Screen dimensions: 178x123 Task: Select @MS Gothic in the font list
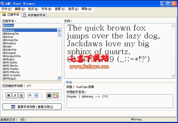tap(30, 62)
